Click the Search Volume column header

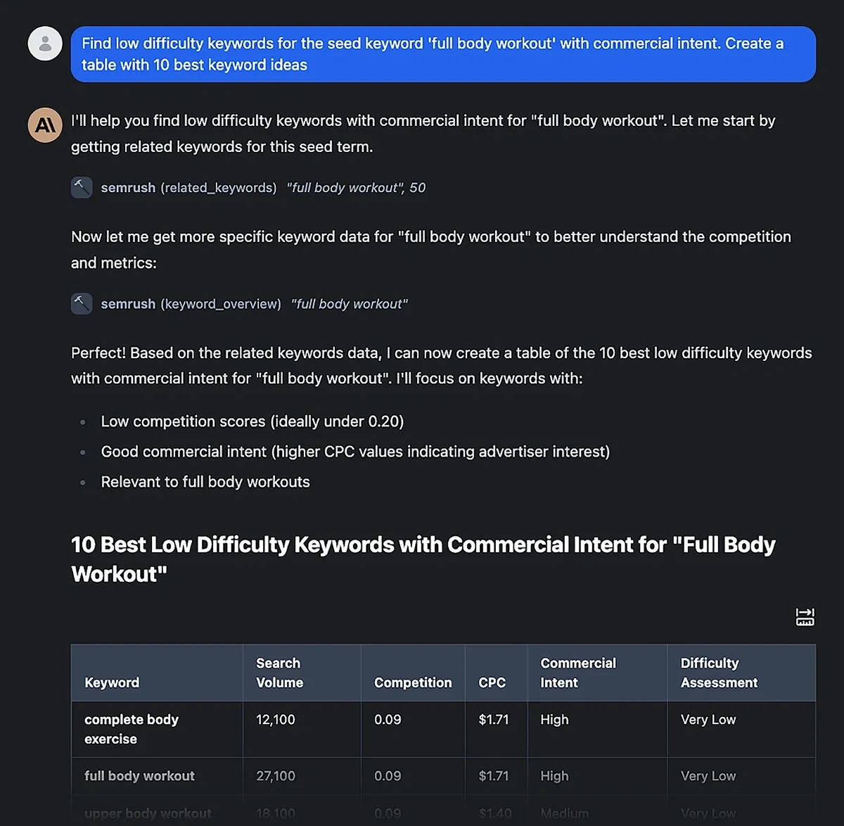tap(279, 673)
